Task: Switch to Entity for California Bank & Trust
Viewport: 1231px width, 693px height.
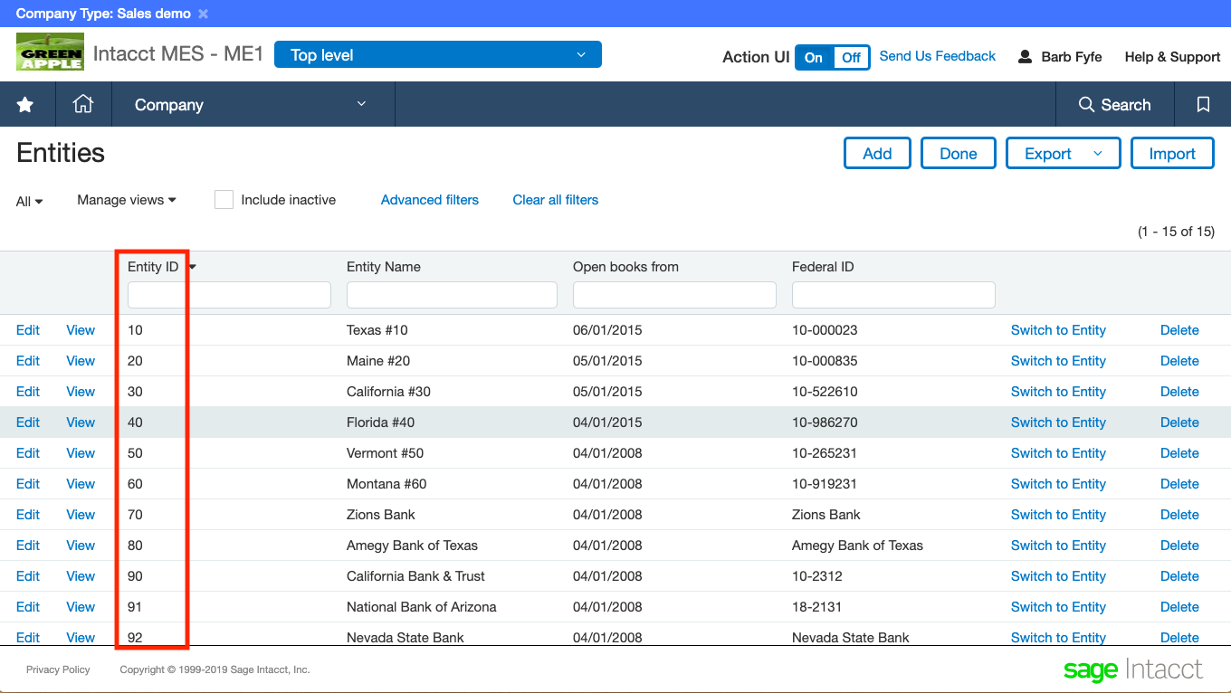Action: (x=1058, y=576)
